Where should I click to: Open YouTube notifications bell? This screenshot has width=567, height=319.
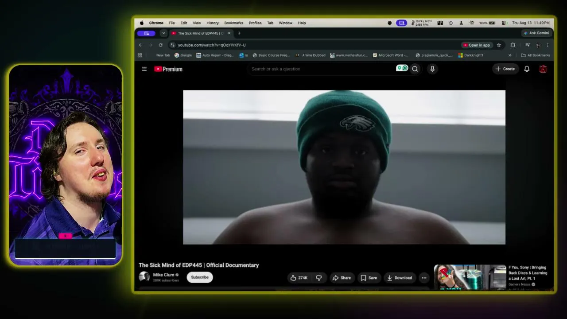pos(527,69)
